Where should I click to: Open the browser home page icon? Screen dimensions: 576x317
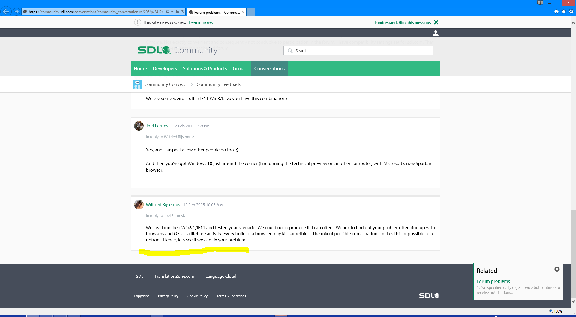click(x=556, y=12)
